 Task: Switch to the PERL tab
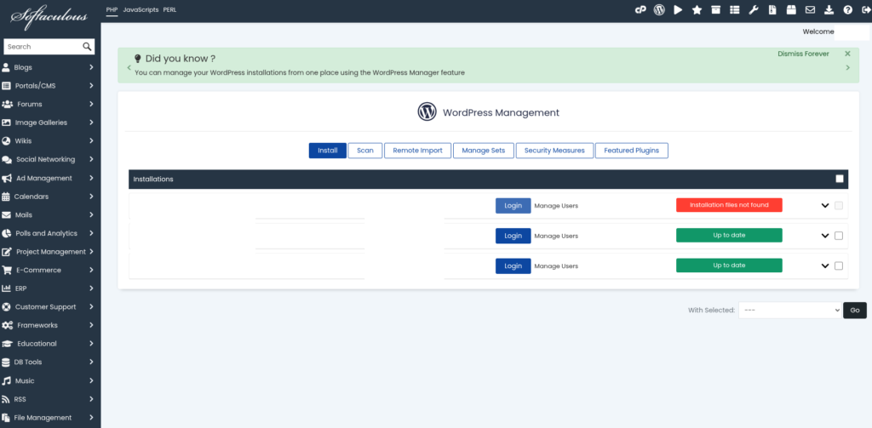(169, 10)
